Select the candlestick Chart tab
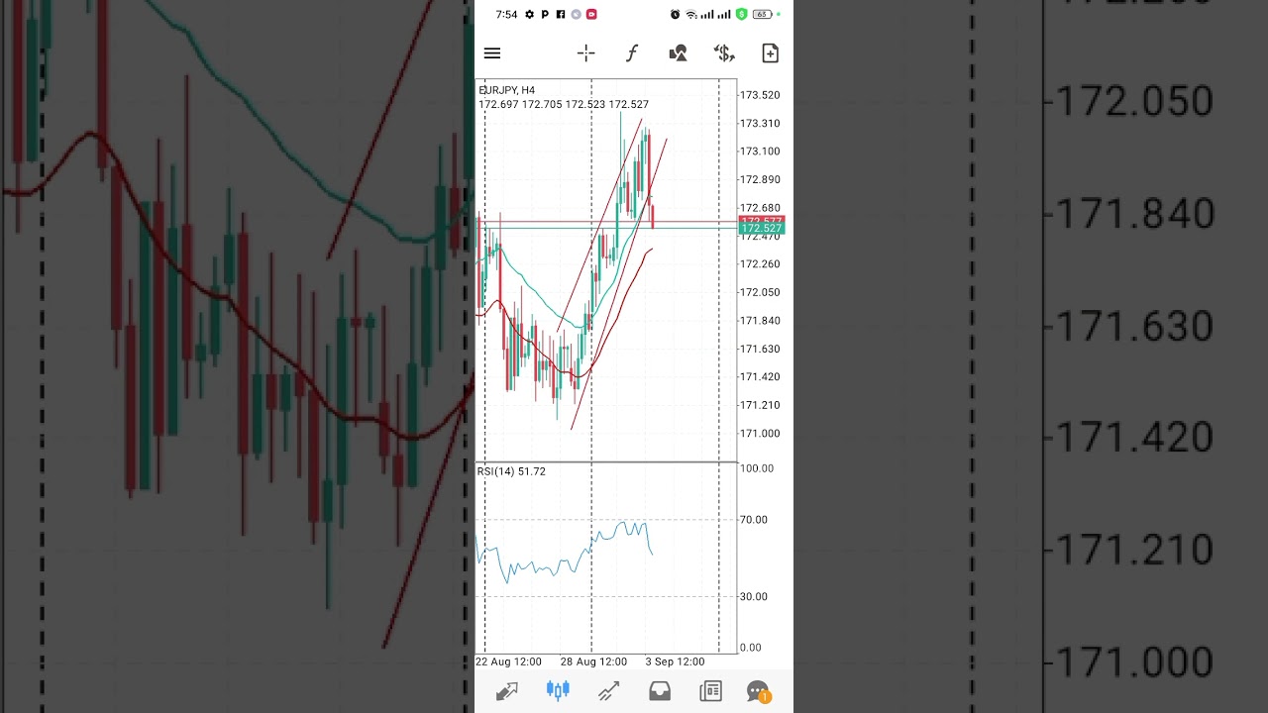Viewport: 1268px width, 713px height. click(x=558, y=691)
